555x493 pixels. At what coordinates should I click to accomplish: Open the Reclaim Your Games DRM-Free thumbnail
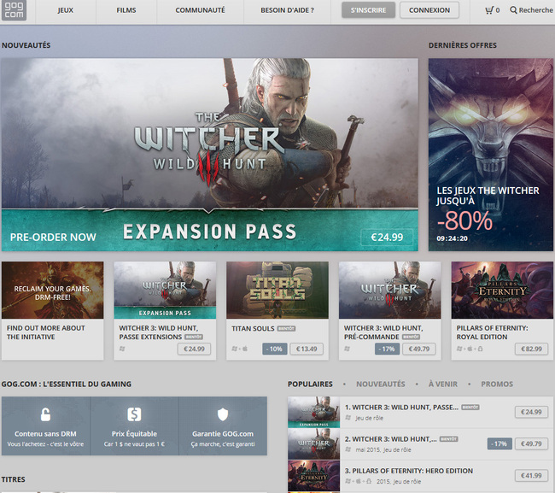(x=53, y=290)
